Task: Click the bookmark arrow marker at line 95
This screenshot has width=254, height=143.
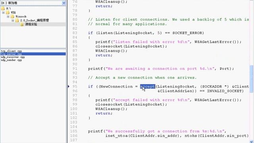Action: 69,87
